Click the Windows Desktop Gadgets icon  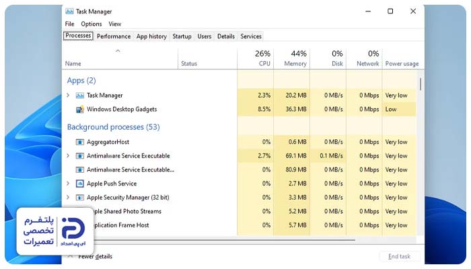(79, 109)
